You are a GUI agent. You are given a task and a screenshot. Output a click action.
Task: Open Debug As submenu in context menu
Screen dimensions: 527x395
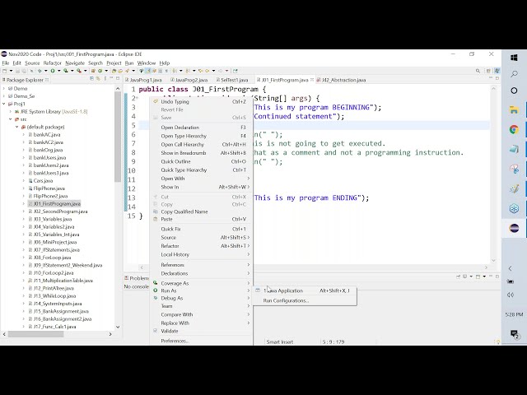point(201,298)
